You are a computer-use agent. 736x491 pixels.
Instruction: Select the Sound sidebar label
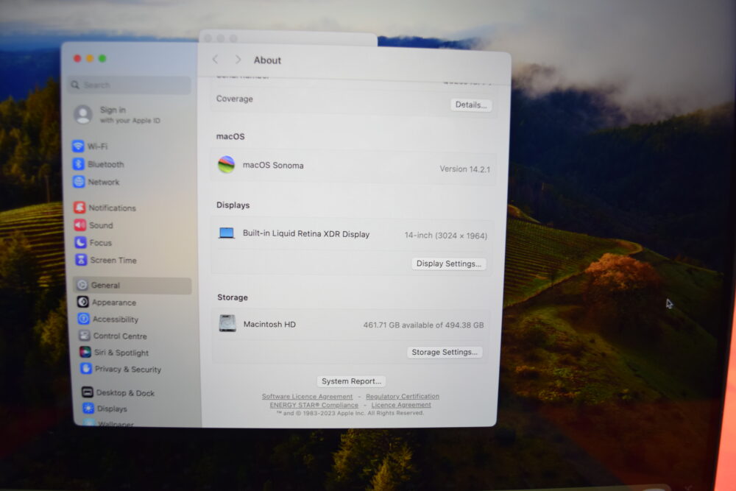[102, 225]
